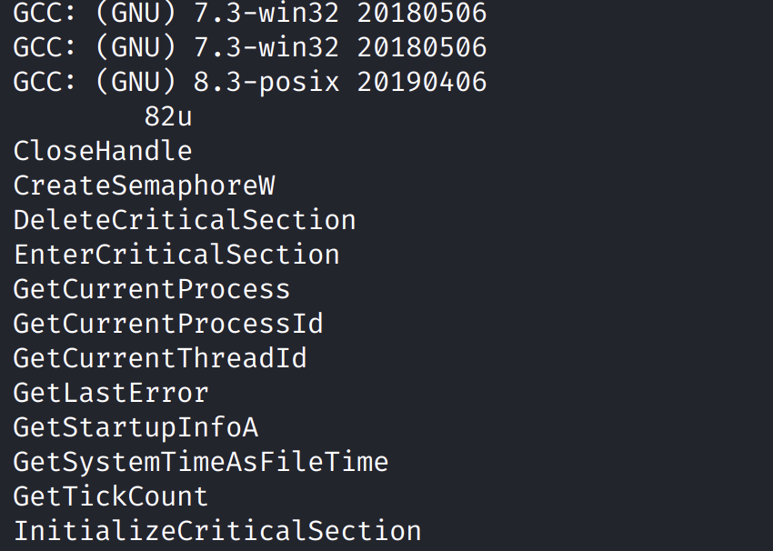Place cursor on GetLastError

tap(111, 393)
